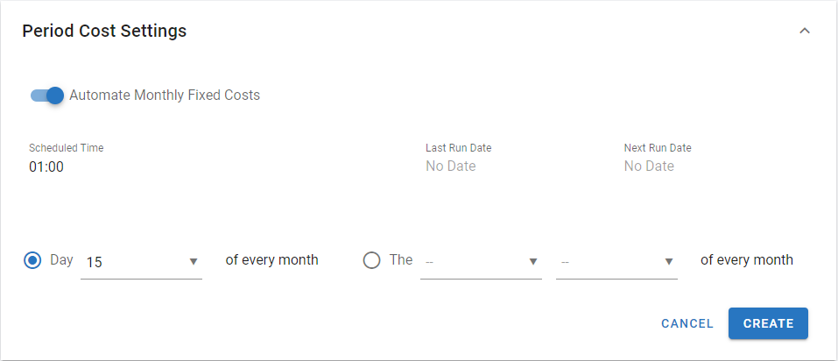The height and width of the screenshot is (361, 838).
Task: Click the Last Run Date field
Action: 450,166
